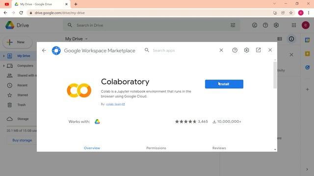Install the Colaboratory app
Viewport: 314px width, 176px height.
[224, 84]
